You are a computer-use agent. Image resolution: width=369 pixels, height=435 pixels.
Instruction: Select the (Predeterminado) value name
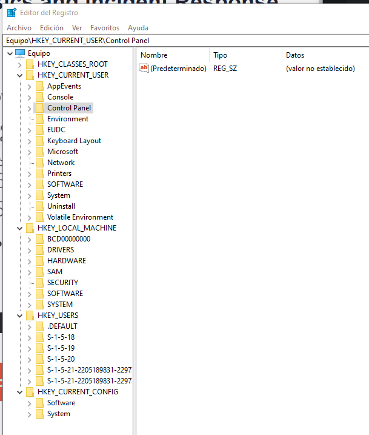(x=178, y=68)
